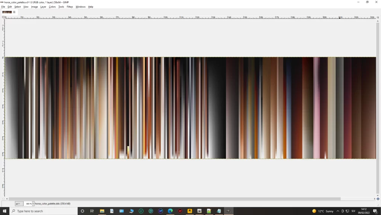Open the purple circle app taskbar icon

click(x=160, y=211)
